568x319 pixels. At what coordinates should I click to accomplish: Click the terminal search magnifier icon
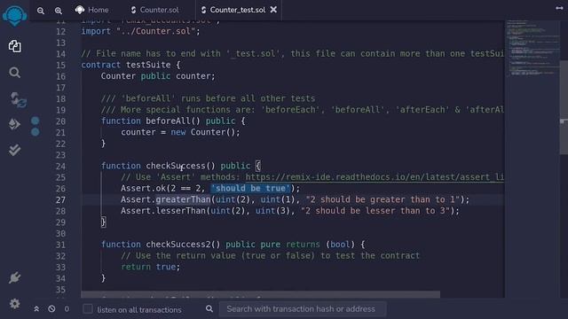tap(209, 308)
